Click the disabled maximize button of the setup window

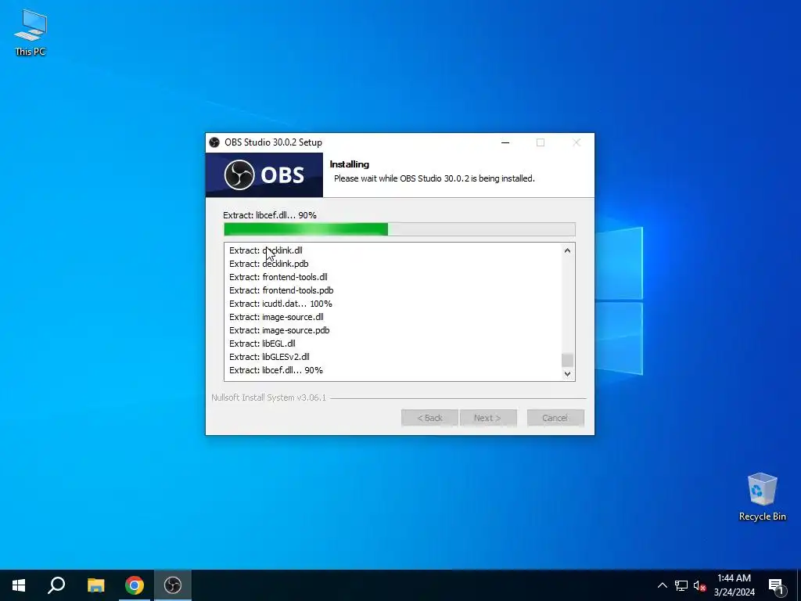541,142
